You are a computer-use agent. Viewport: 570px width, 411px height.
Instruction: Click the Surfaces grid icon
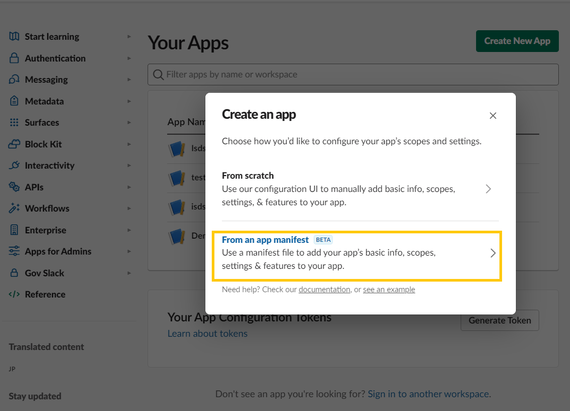click(x=14, y=123)
